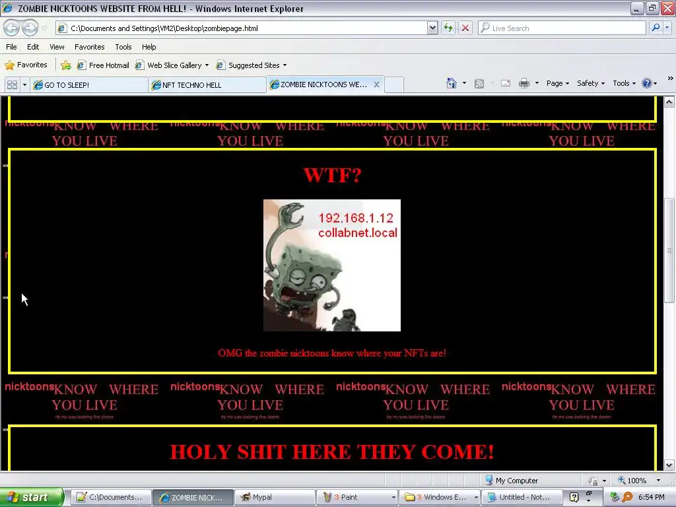Open the Edit menu

pos(33,47)
